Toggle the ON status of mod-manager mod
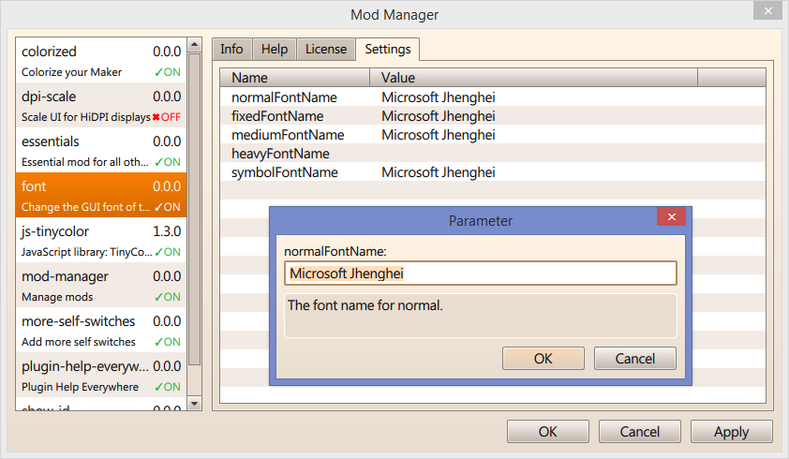789x459 pixels. (x=168, y=297)
